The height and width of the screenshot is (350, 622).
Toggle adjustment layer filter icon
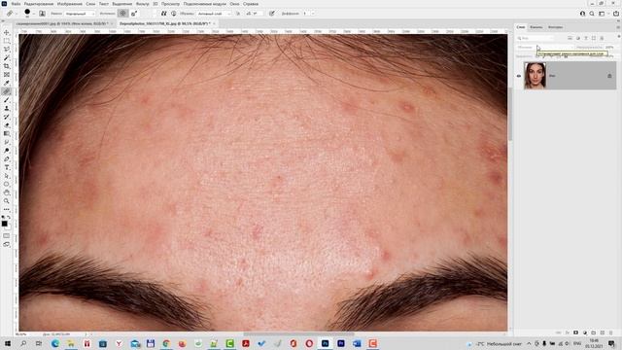pyautogui.click(x=578, y=38)
